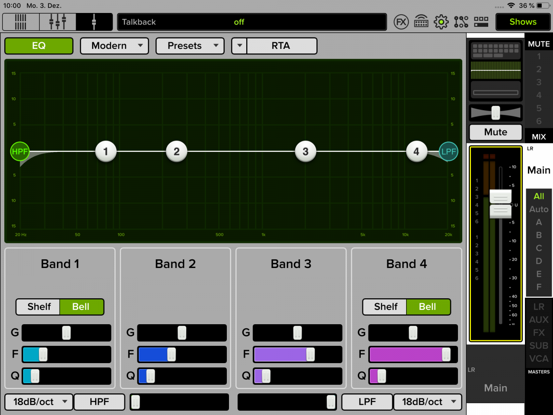Open the FX effects icon
This screenshot has width=553, height=415.
401,22
